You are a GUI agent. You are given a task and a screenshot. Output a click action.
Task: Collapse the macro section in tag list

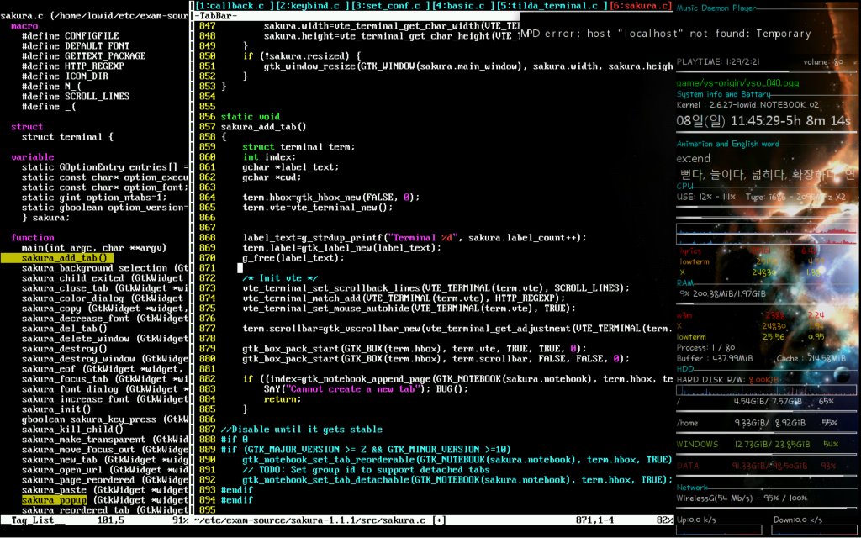pyautogui.click(x=24, y=26)
